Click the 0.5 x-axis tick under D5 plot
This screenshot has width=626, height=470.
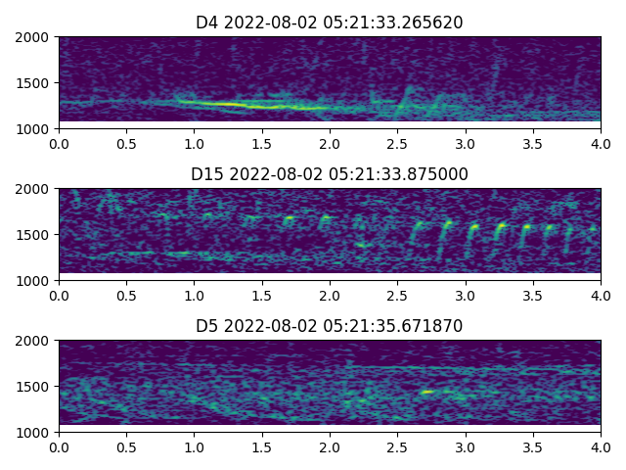point(126,446)
